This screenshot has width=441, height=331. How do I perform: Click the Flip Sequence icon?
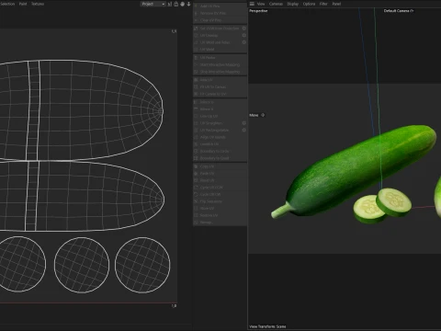point(196,201)
